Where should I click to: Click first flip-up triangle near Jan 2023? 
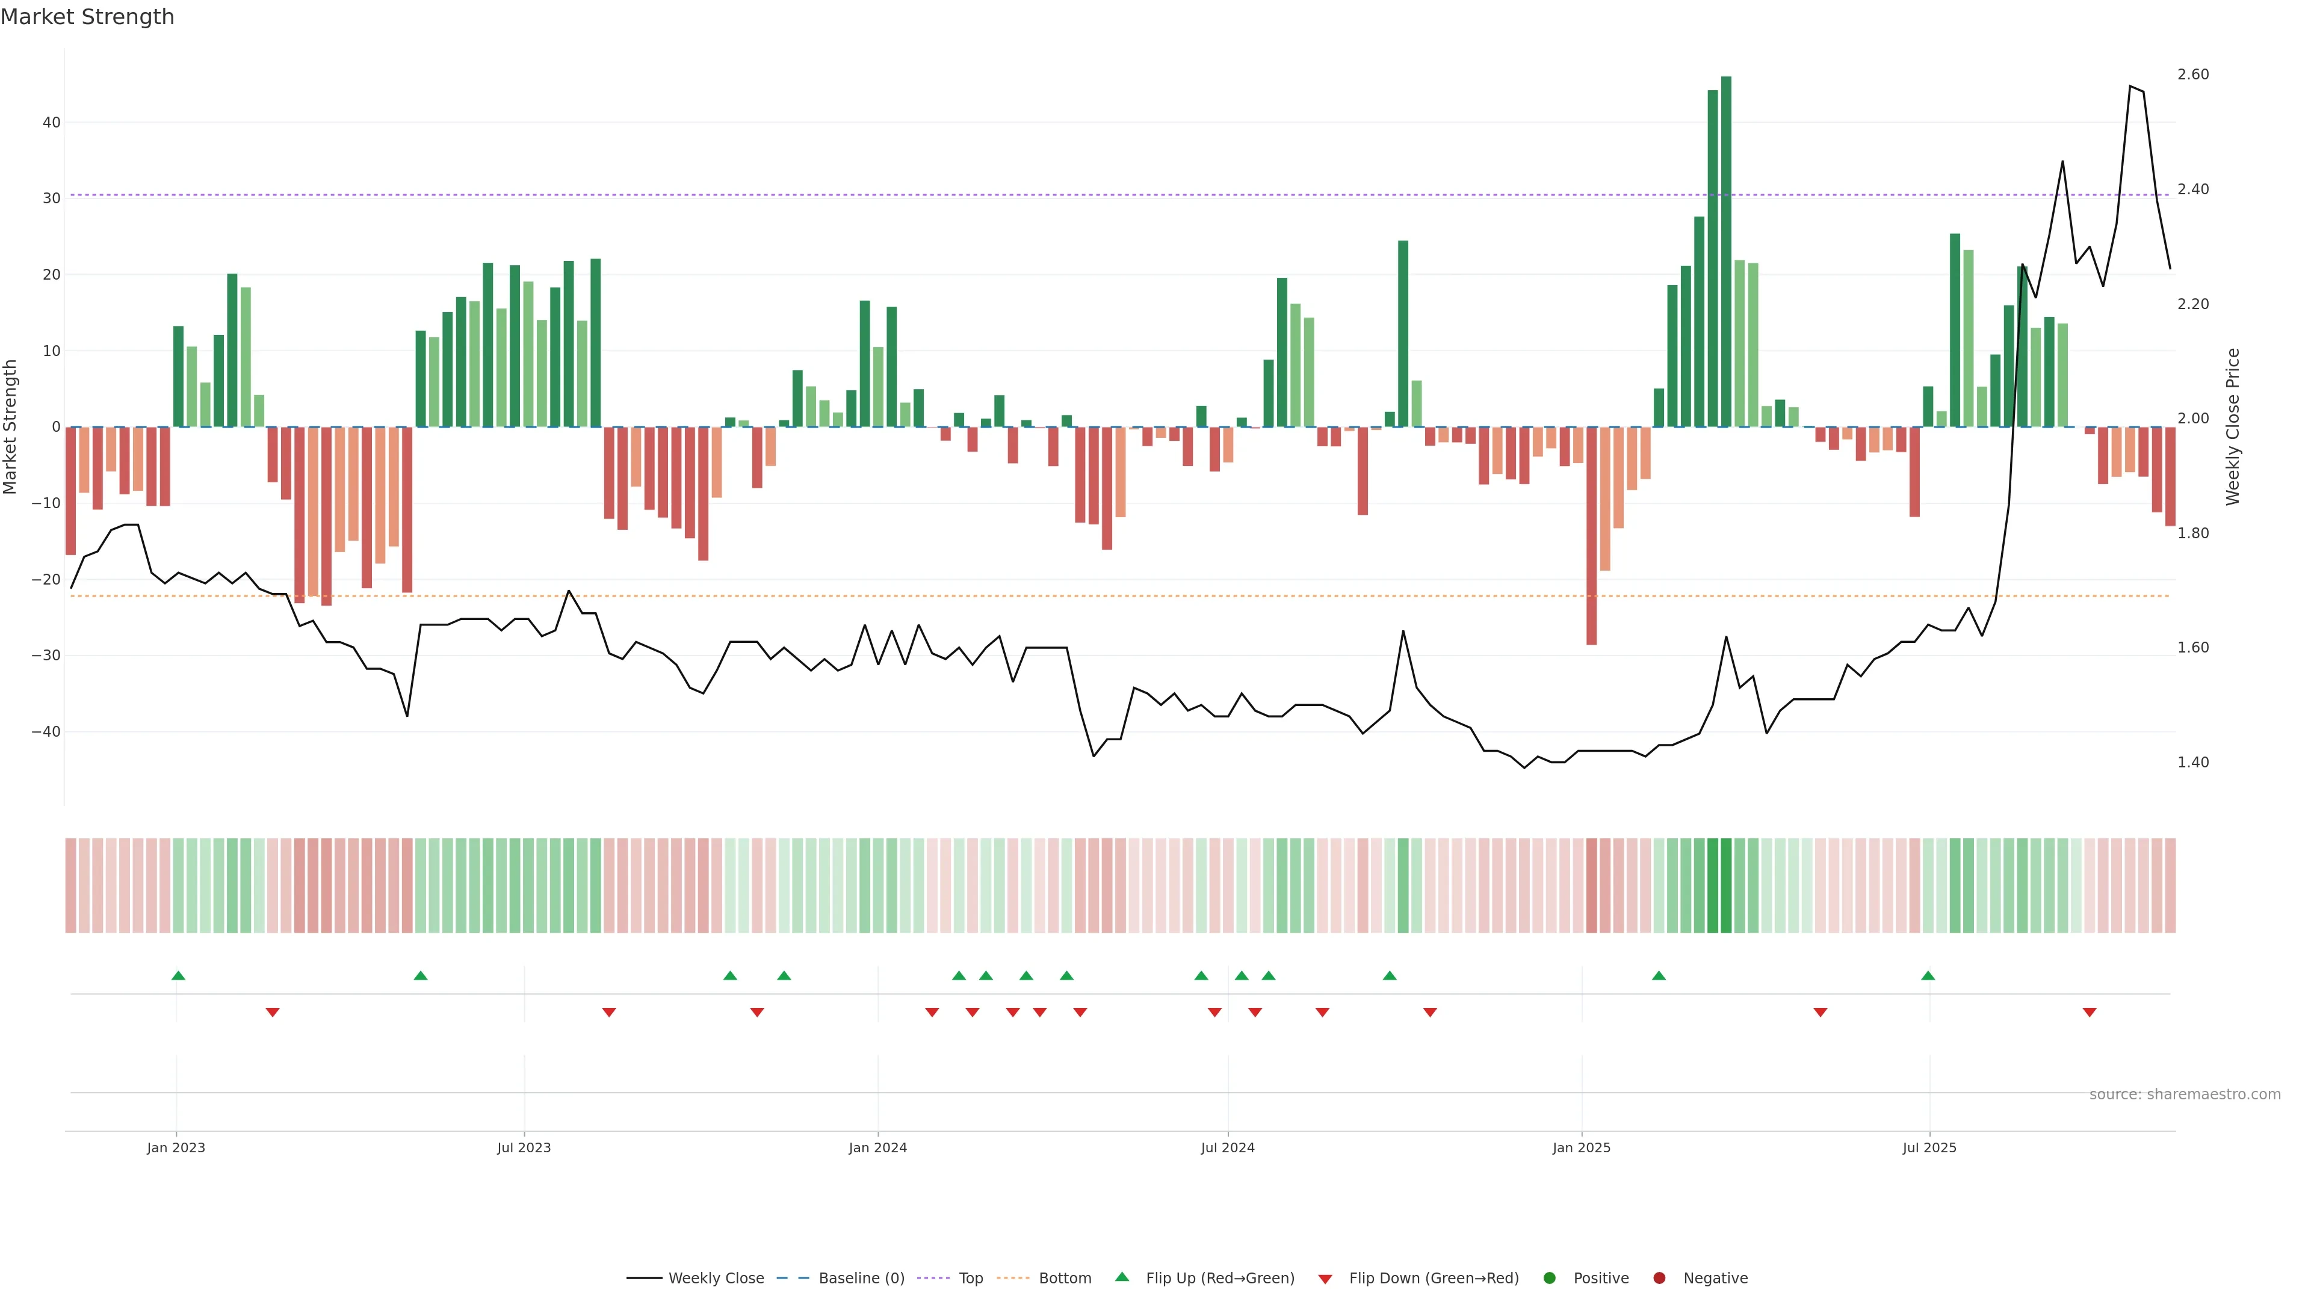tap(179, 975)
